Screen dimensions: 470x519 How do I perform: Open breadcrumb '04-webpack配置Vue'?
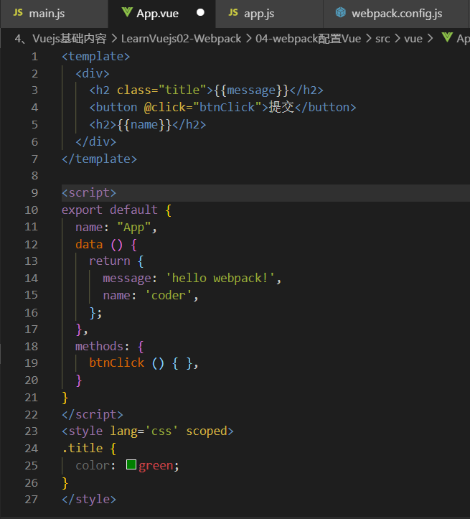pyautogui.click(x=309, y=39)
